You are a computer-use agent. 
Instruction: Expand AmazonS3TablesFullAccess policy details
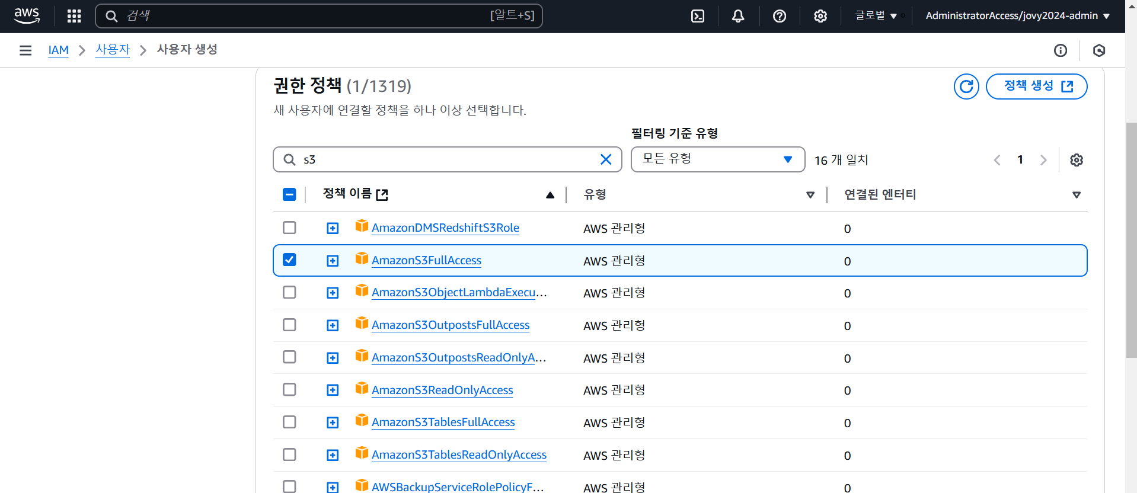333,422
